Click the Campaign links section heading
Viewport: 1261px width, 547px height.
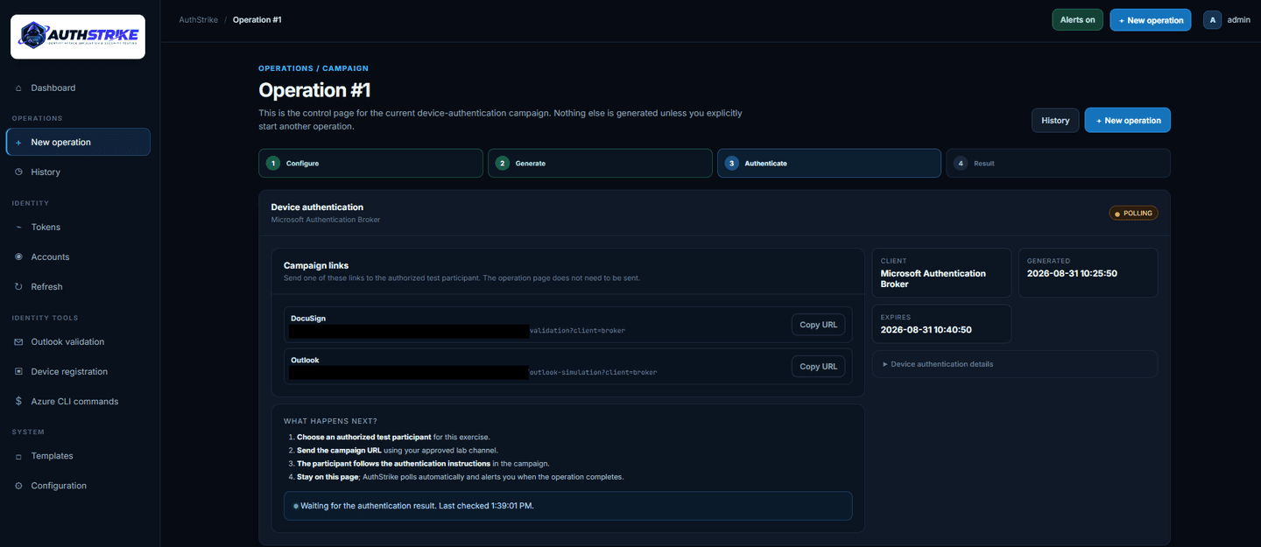point(316,265)
